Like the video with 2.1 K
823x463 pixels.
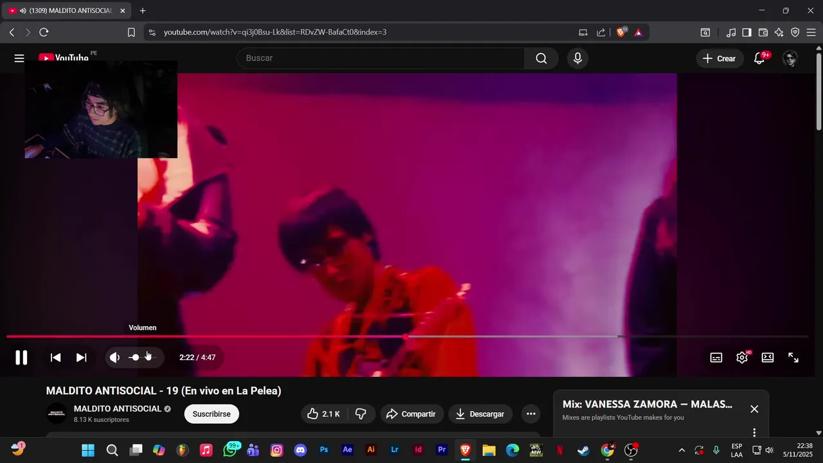324,414
